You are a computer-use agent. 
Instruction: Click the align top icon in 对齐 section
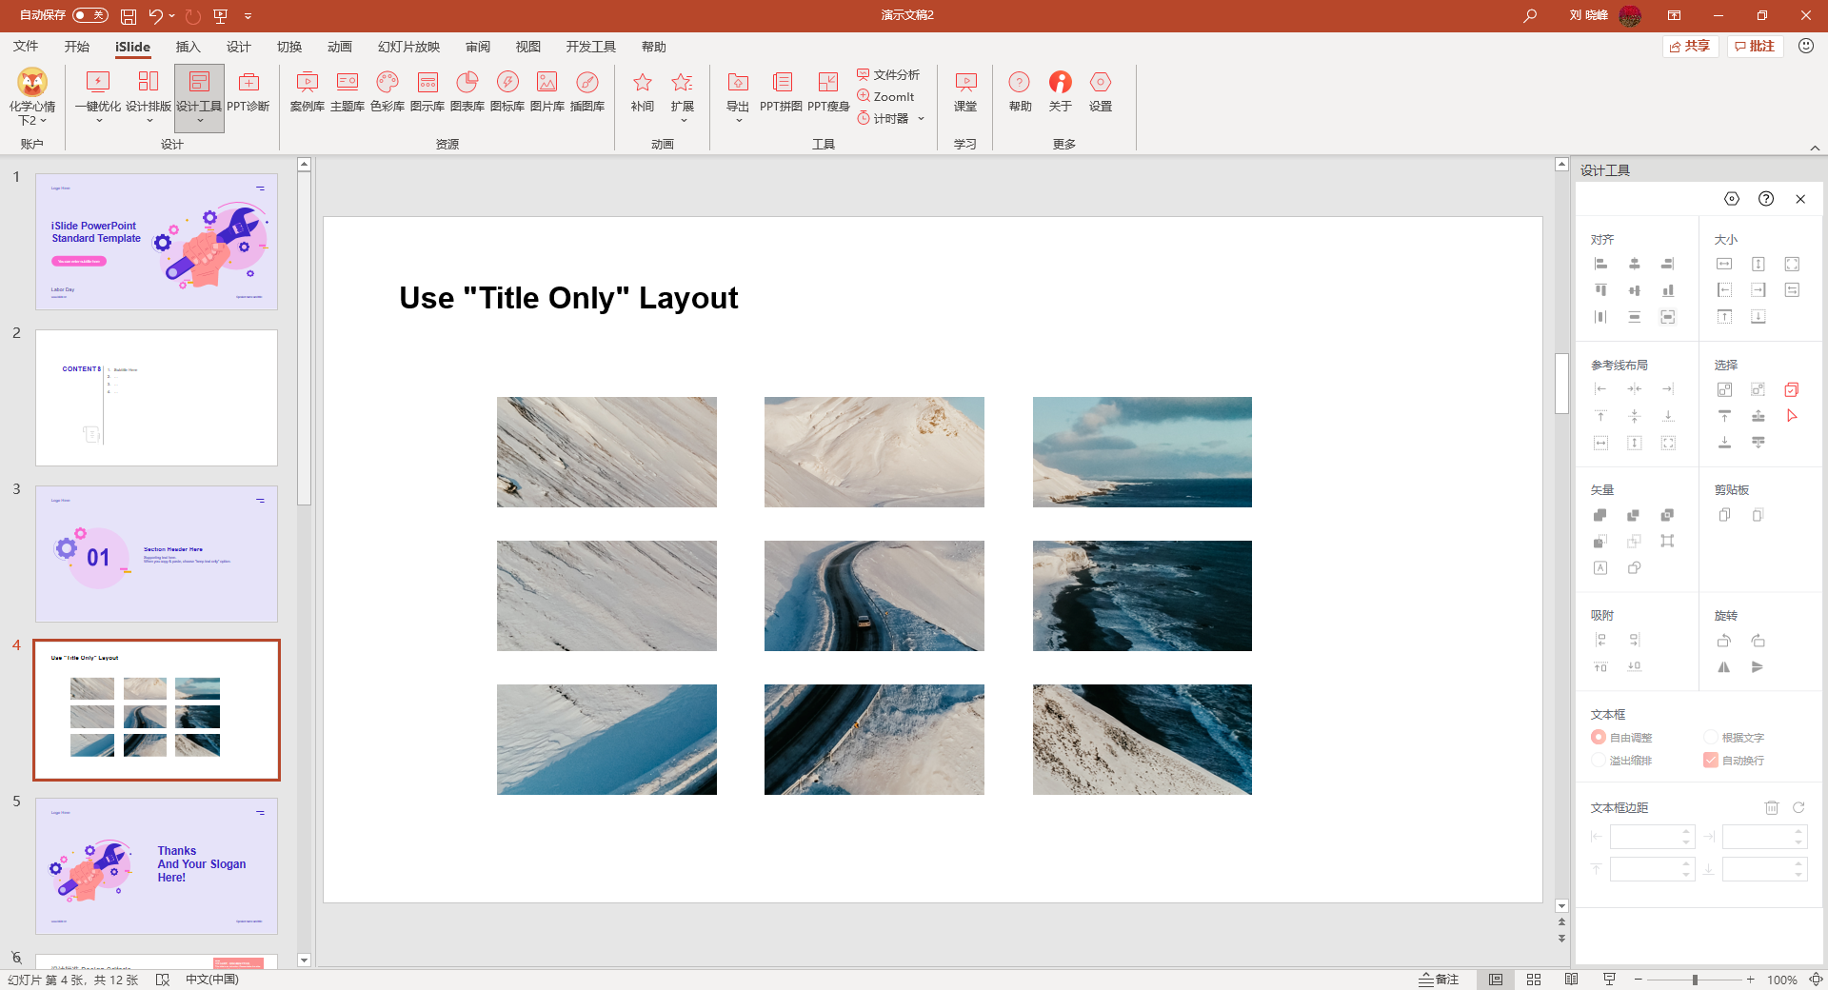click(1600, 290)
